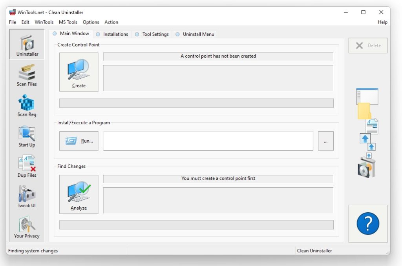
Task: Click the Create Control Point progress bar
Action: 196,103
